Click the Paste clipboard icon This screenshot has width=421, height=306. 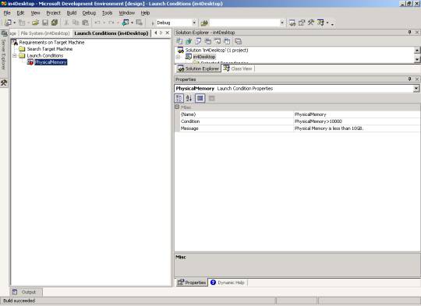86,23
